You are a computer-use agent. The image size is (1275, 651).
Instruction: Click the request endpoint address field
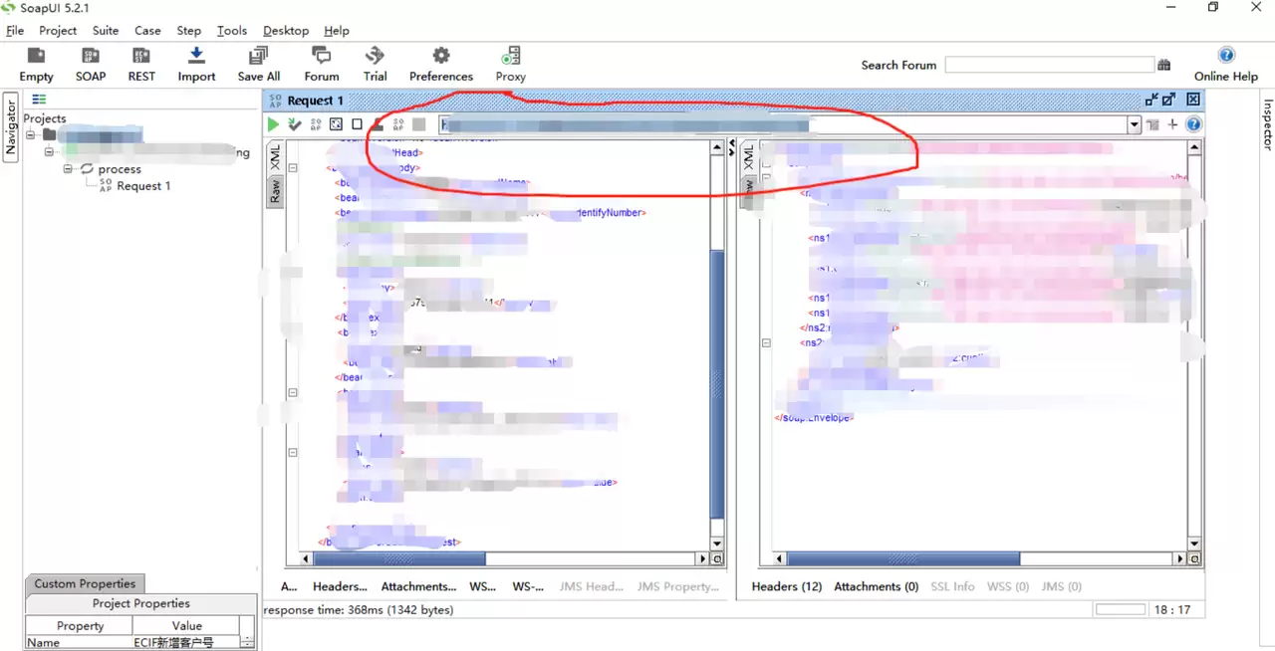point(783,125)
